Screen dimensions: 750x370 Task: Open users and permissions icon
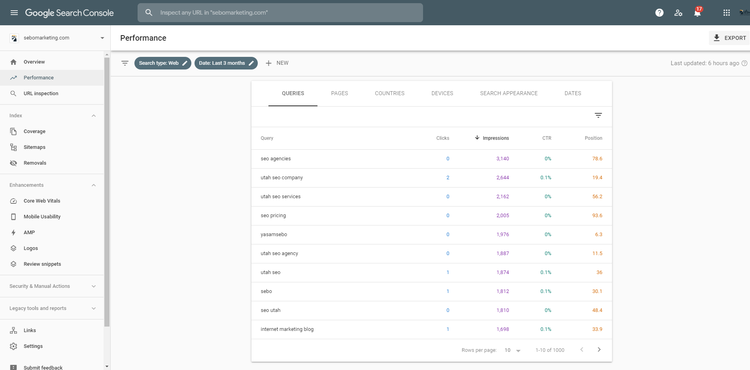point(678,13)
